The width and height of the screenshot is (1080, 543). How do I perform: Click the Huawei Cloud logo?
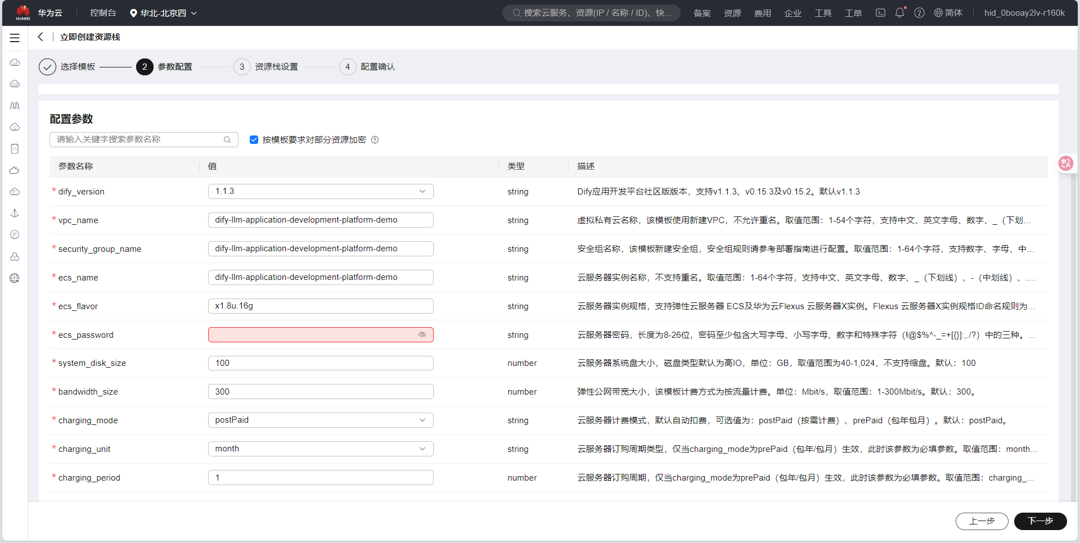[x=23, y=12]
